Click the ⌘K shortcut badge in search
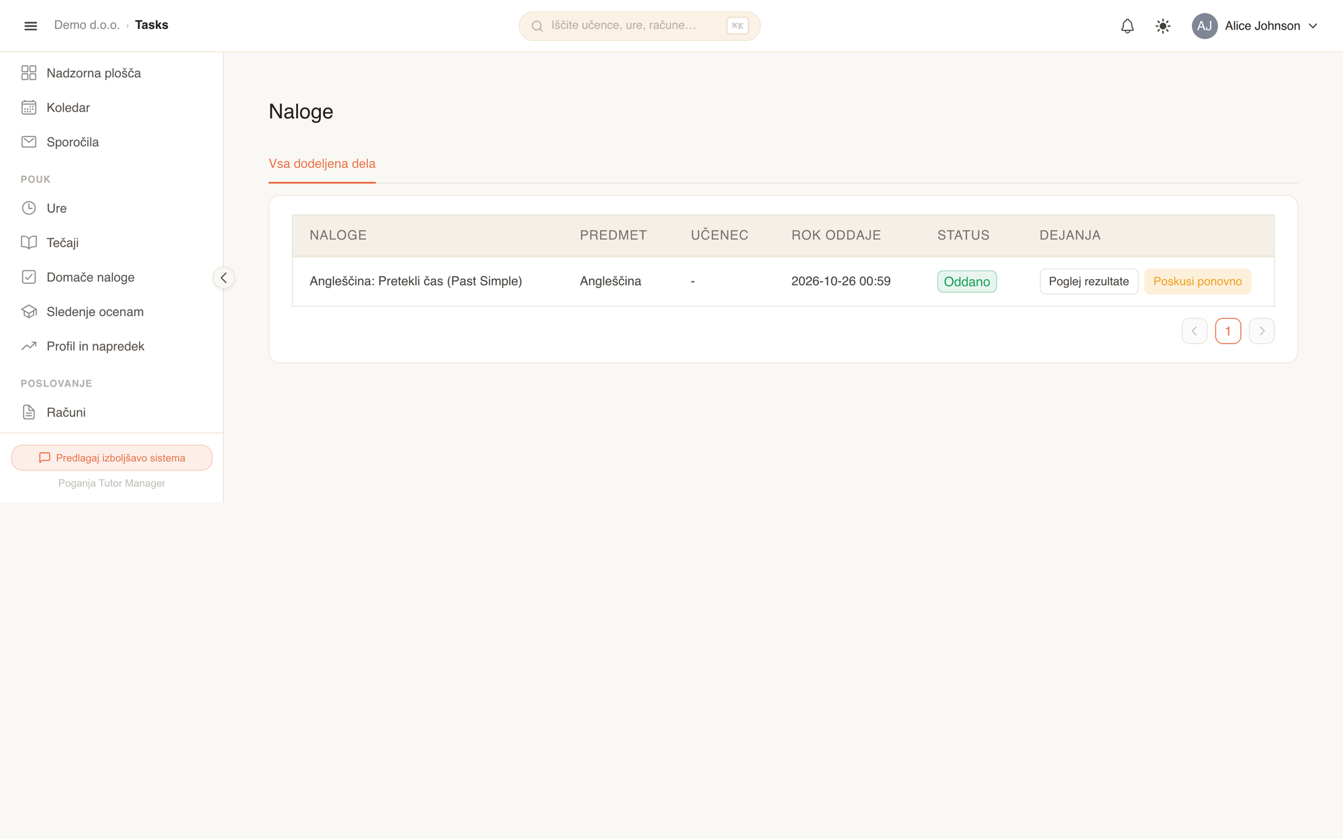The height and width of the screenshot is (839, 1343). pyautogui.click(x=737, y=26)
